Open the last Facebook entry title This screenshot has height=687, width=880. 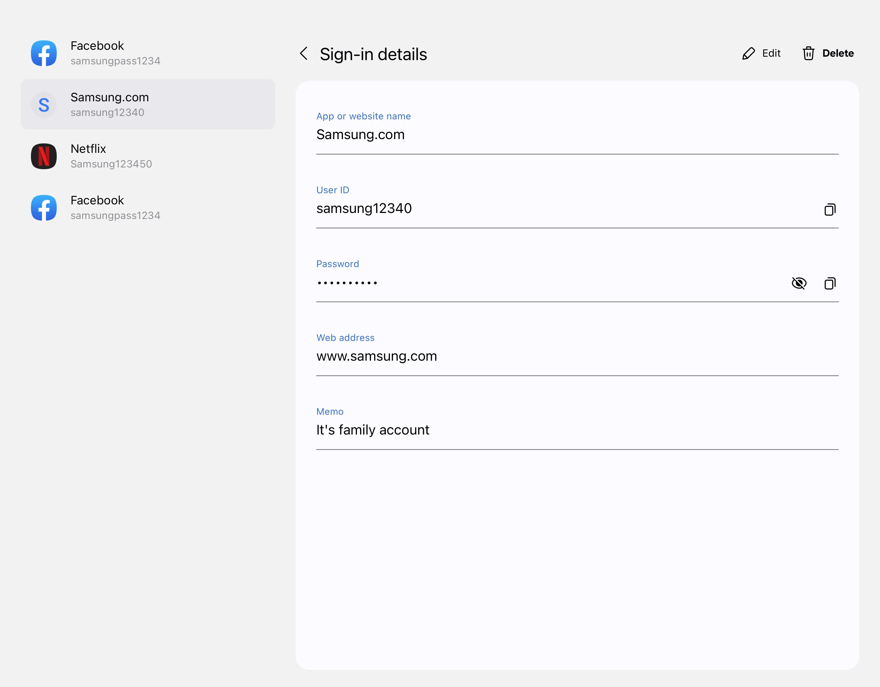[x=97, y=201]
